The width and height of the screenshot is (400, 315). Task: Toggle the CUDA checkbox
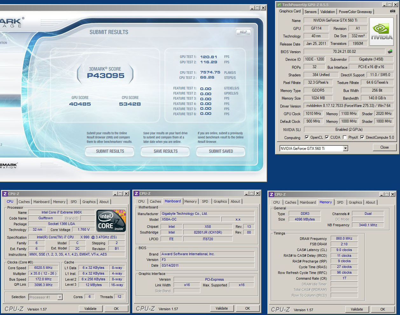pos(327,137)
